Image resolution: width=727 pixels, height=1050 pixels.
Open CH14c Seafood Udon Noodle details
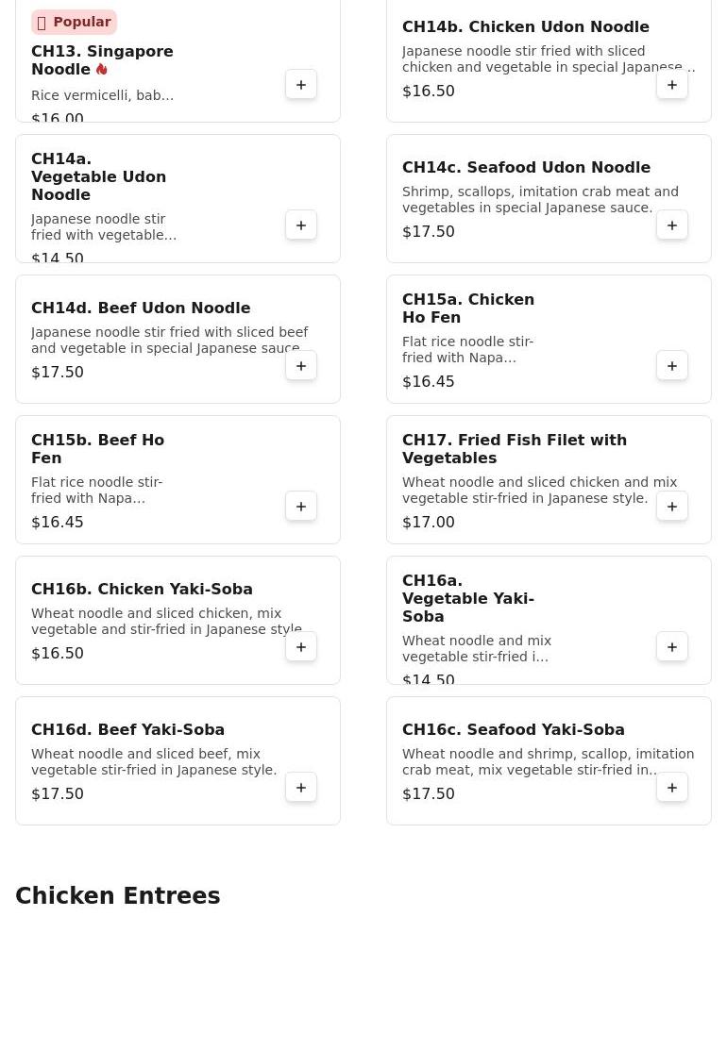tap(526, 168)
